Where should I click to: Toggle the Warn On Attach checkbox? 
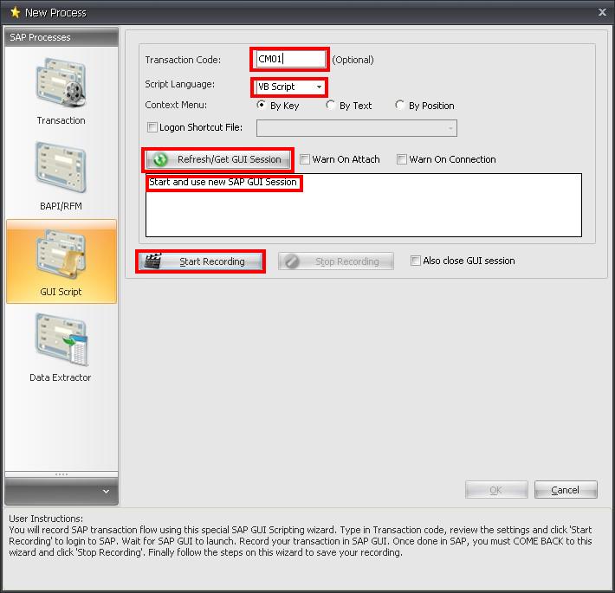[305, 159]
